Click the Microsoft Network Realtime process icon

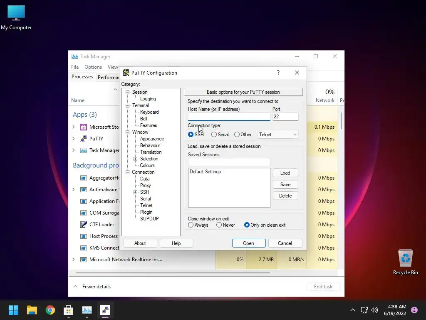(83, 260)
